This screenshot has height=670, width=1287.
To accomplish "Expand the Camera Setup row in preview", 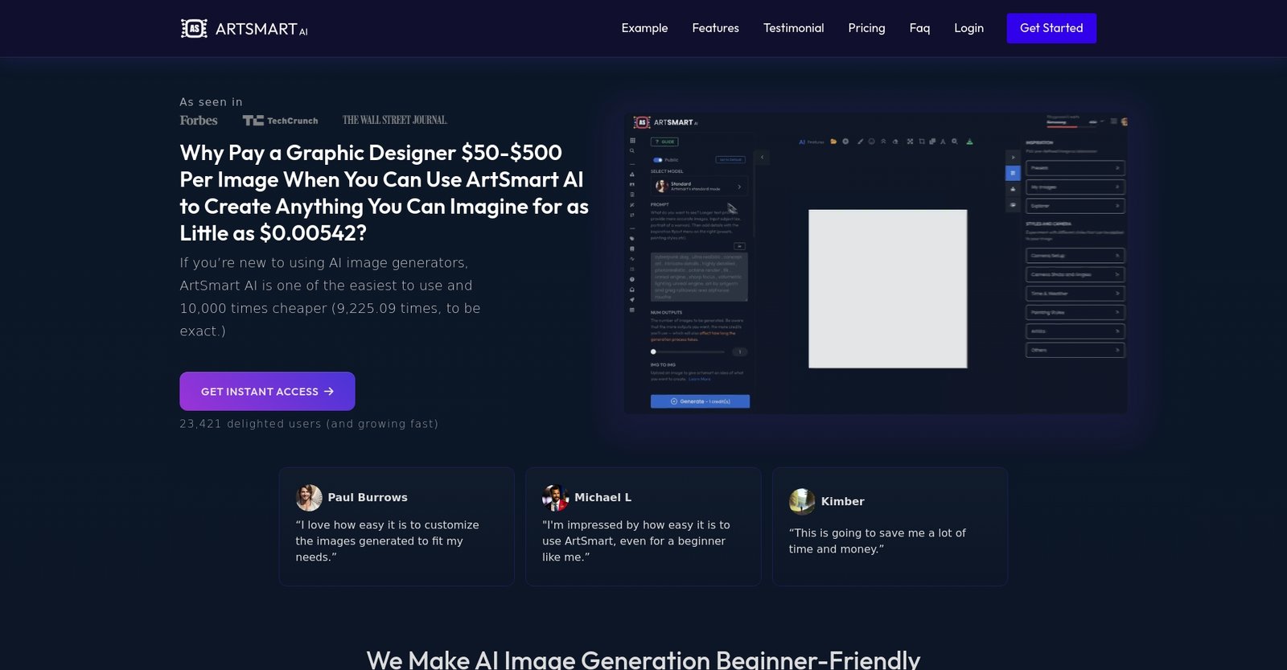I will 1075,256.
